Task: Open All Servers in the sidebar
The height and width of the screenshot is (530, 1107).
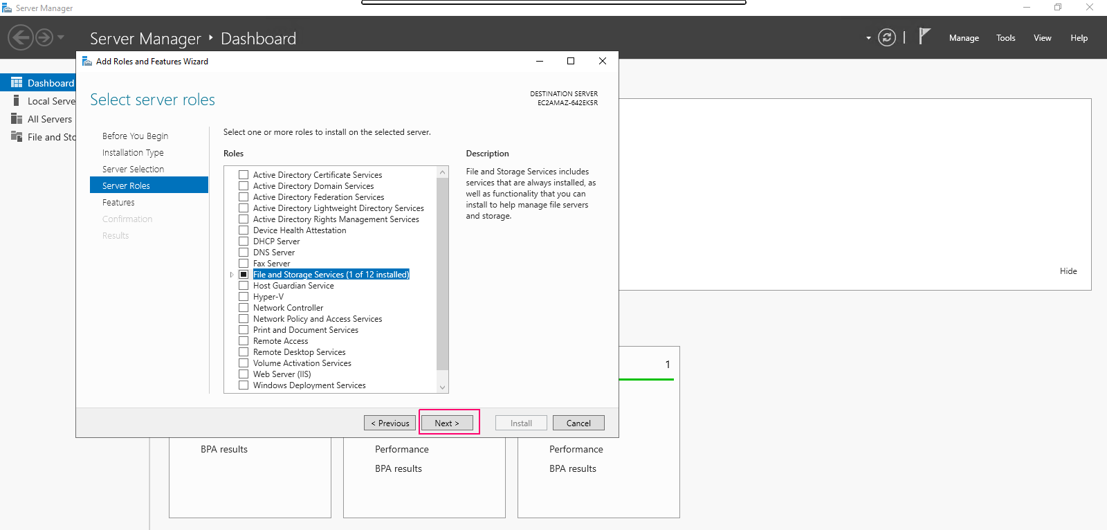Action: 50,119
